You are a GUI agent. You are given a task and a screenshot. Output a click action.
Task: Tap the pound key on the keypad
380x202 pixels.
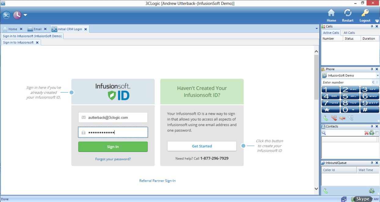tap(370, 110)
